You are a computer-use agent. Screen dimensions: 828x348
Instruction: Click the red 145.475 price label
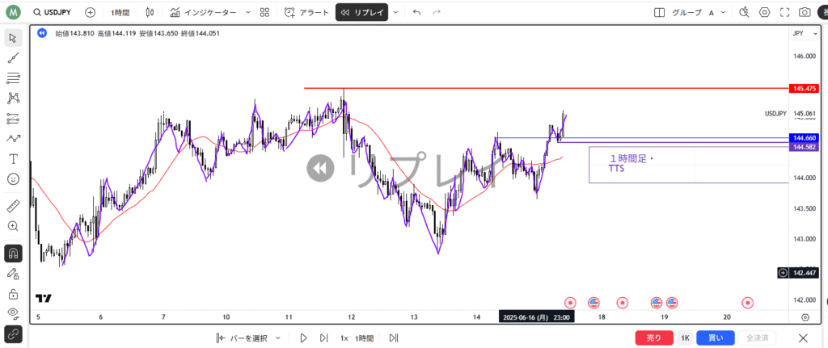point(805,89)
